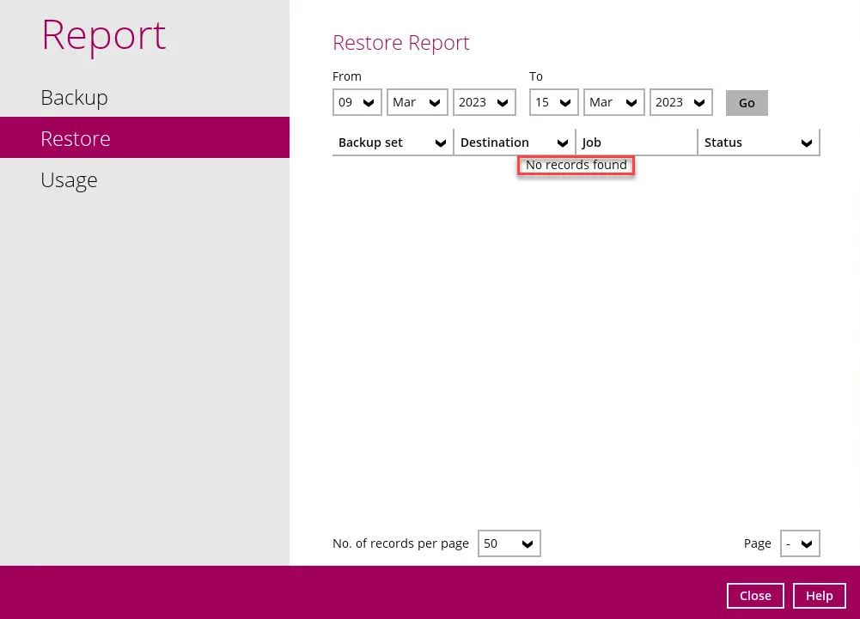Open the Backup report section
Screen dimensions: 860x619
pos(74,97)
